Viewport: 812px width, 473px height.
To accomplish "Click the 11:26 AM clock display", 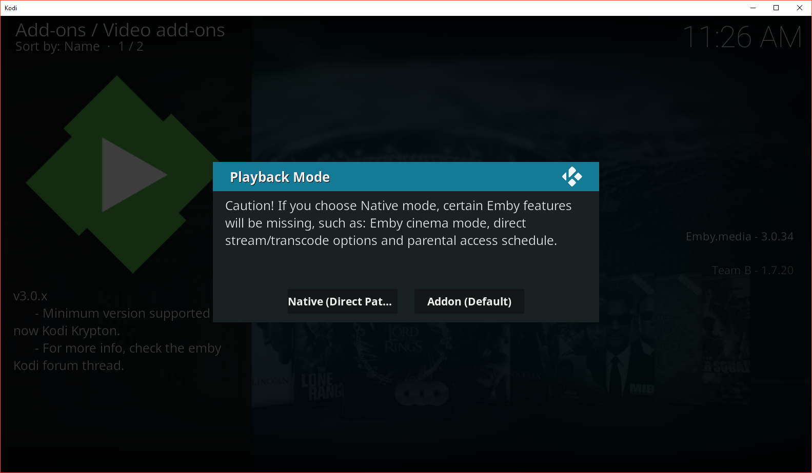I will [x=742, y=37].
